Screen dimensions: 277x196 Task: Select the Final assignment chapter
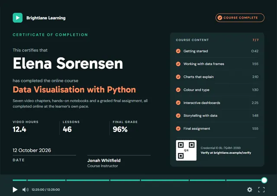[217, 129]
